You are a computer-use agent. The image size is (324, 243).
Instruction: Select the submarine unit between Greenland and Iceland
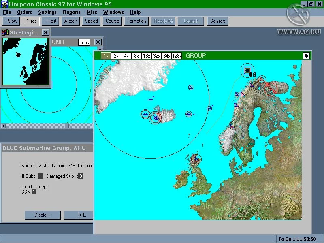pos(151,99)
